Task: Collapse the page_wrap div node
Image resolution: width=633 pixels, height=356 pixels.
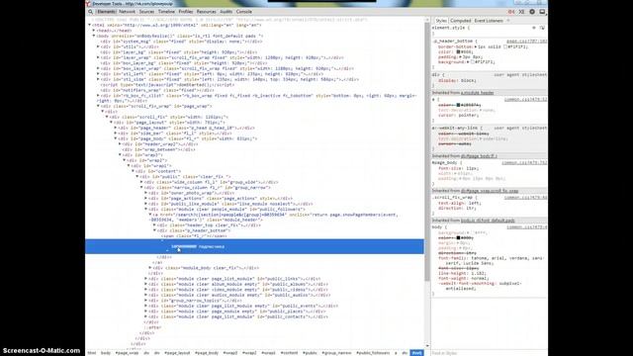Action: pos(98,106)
